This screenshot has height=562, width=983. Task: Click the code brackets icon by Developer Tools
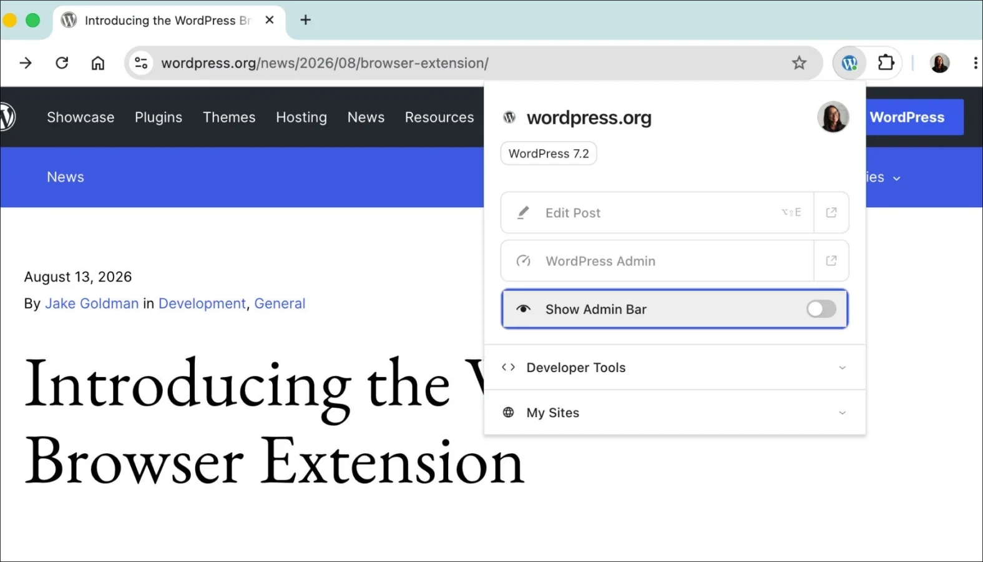(508, 367)
